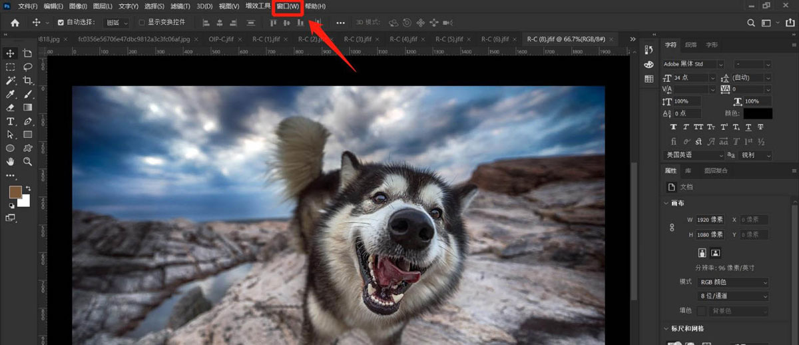
Task: Swap foreground and background colors
Action: point(28,188)
